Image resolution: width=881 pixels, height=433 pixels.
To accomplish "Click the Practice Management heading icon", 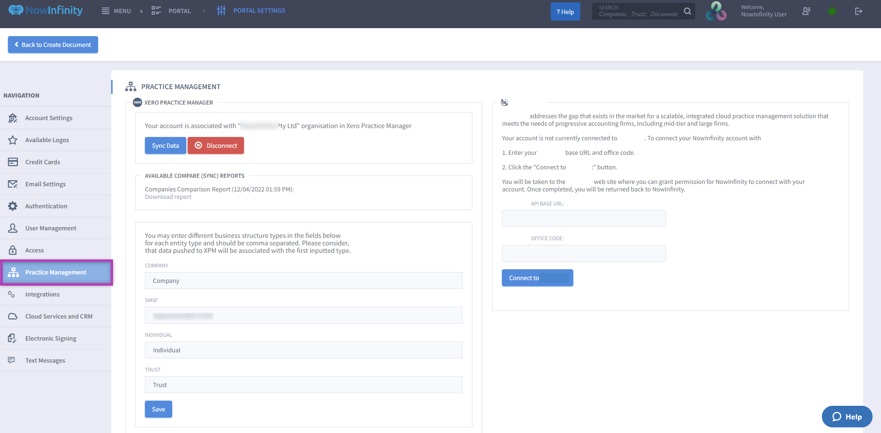I will (131, 86).
